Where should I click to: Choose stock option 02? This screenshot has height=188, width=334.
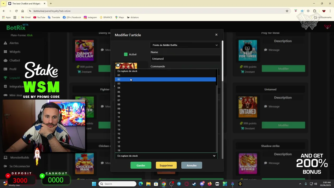tap(165, 79)
